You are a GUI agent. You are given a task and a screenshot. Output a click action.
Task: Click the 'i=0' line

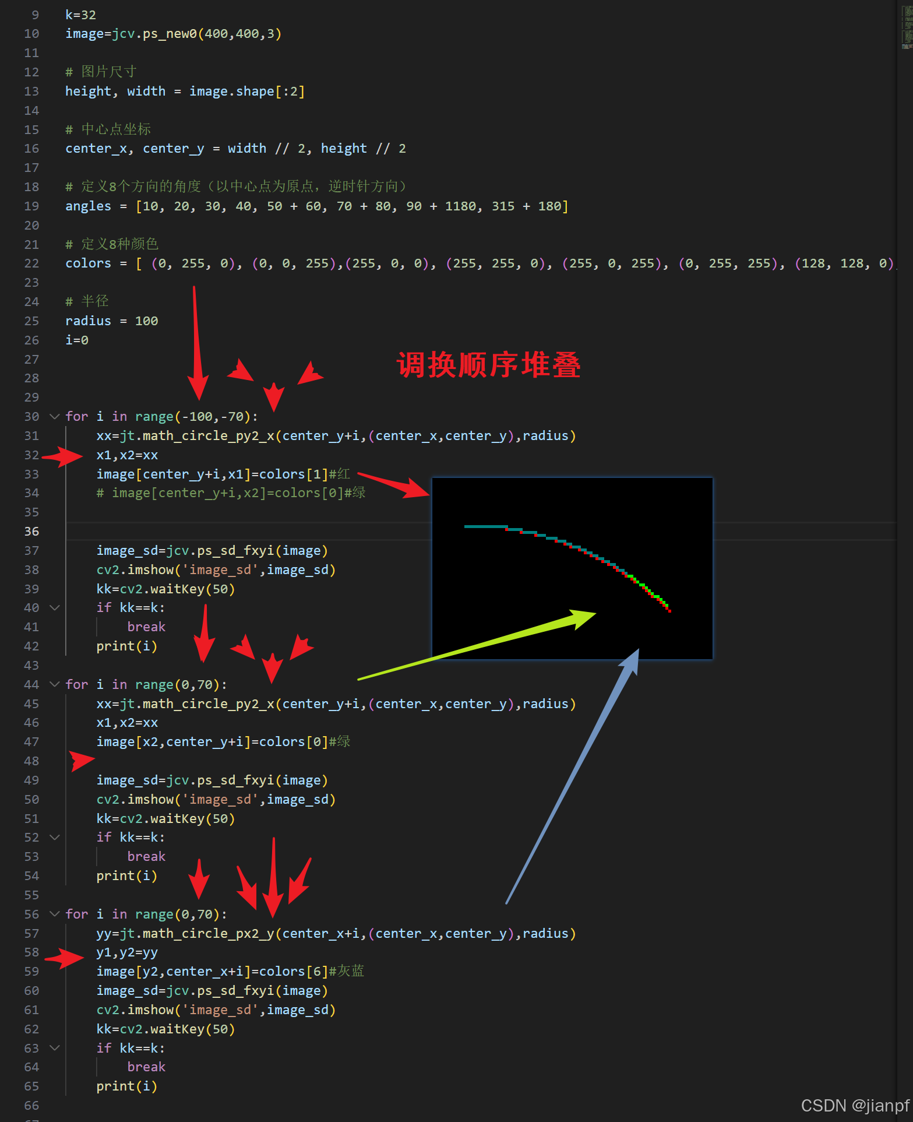coord(77,340)
